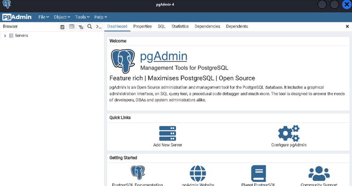Switch to the Properties tab
The width and height of the screenshot is (352, 186).
143,27
